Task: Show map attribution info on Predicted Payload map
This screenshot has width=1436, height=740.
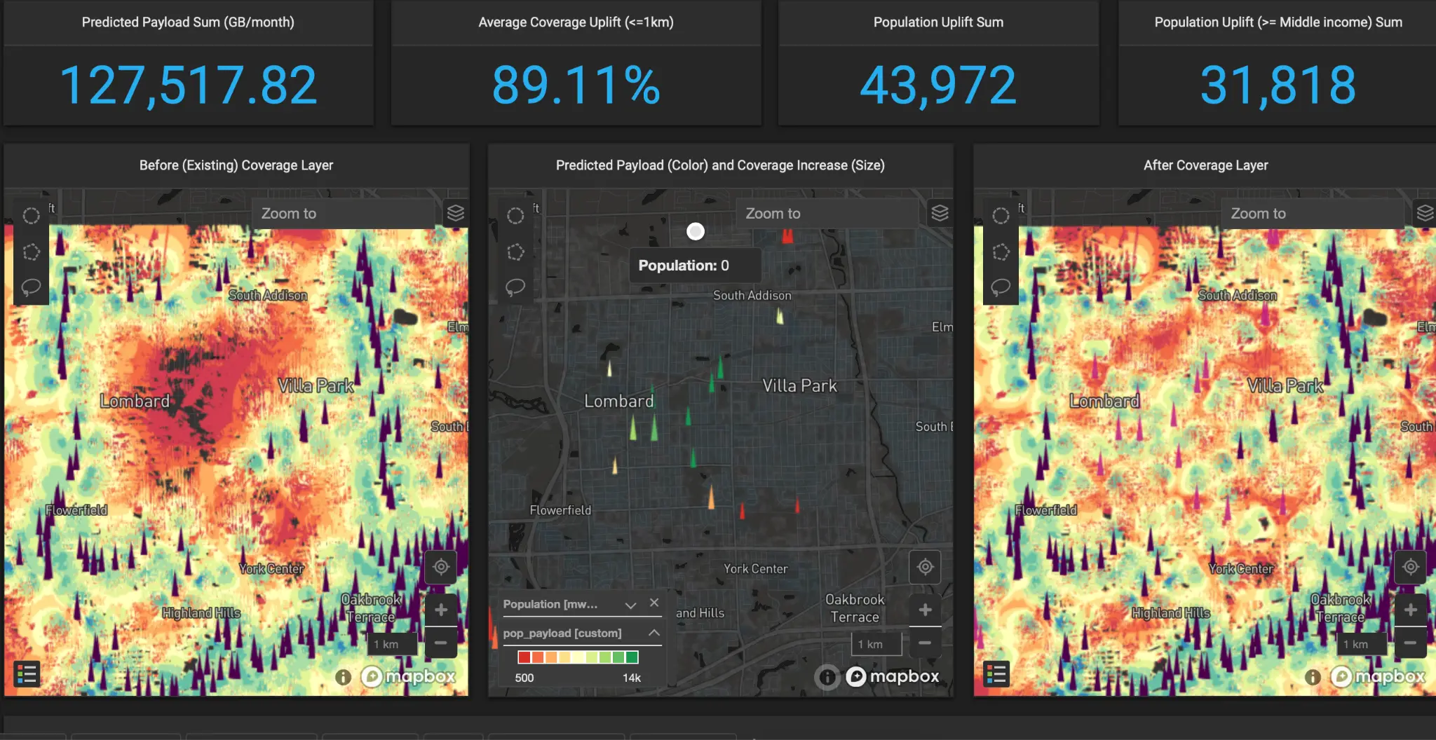Action: click(x=827, y=677)
